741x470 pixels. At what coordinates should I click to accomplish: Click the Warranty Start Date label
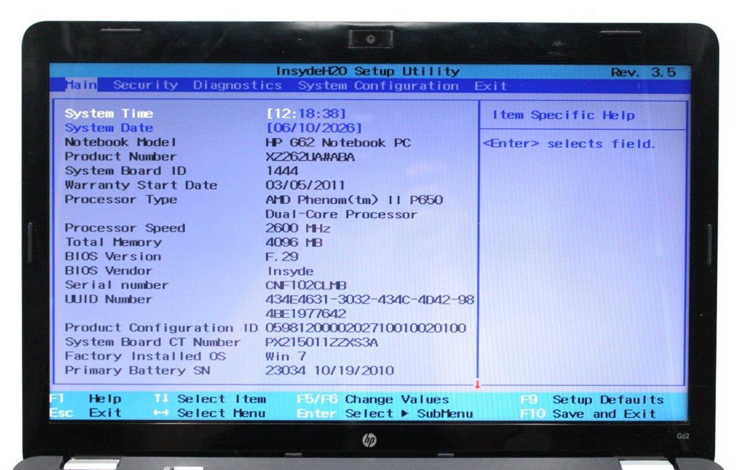click(141, 185)
